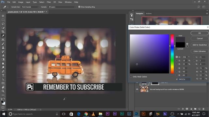Open the Filter menu
Screen dimensions: 209x117
click(49, 2)
